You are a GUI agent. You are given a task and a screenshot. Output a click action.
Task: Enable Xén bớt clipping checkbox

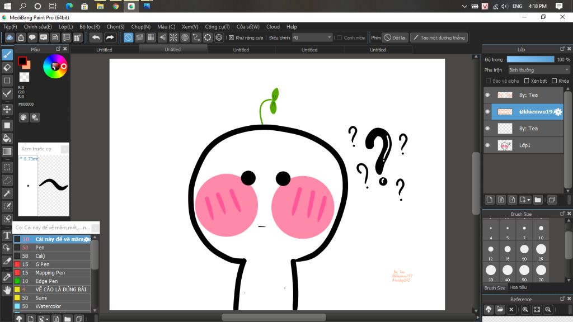pyautogui.click(x=527, y=80)
